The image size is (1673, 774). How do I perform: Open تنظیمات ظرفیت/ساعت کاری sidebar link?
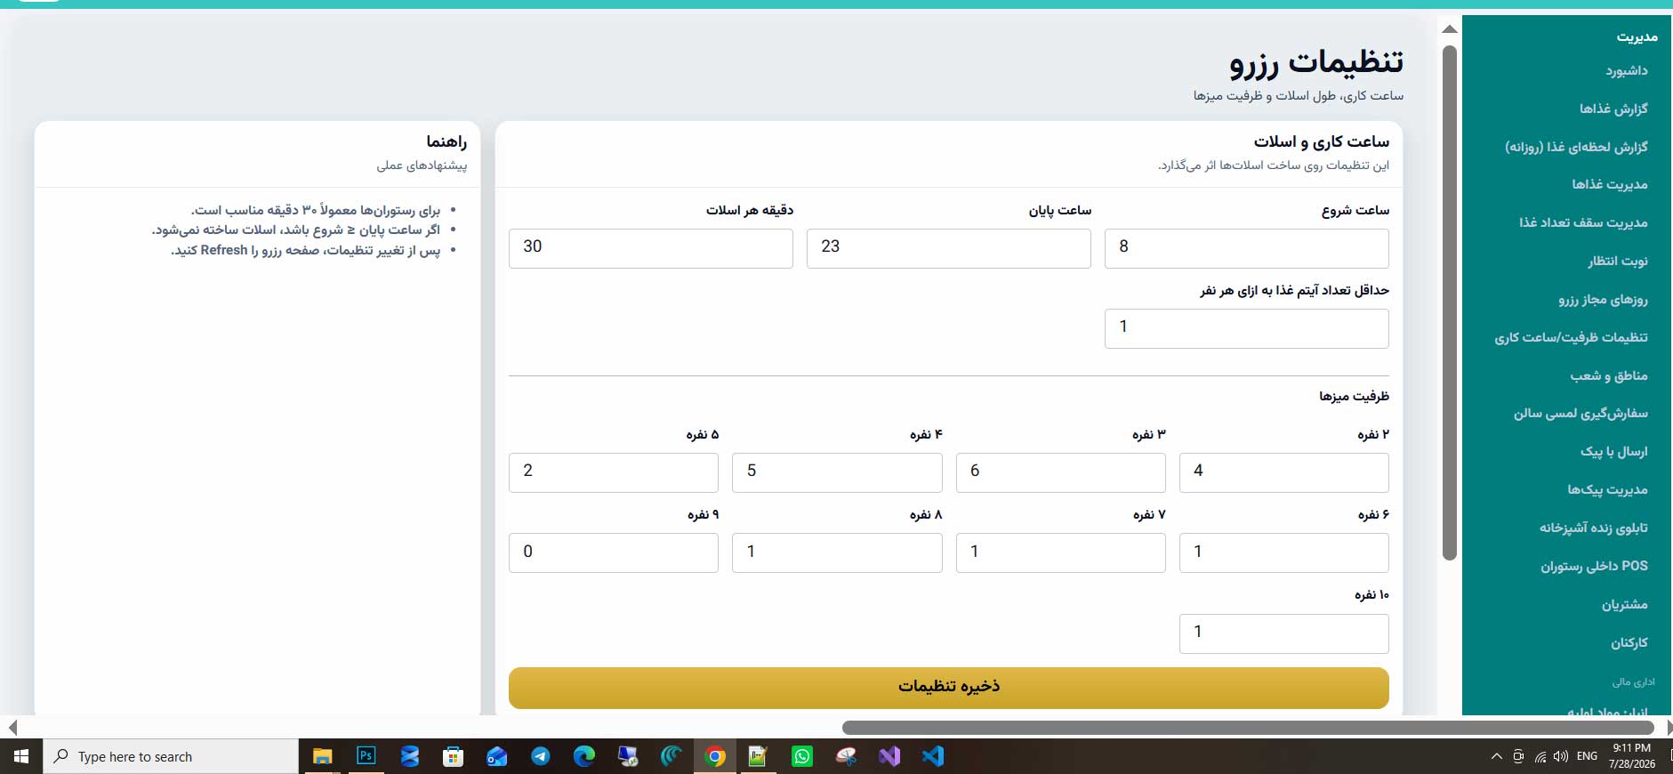click(x=1571, y=337)
